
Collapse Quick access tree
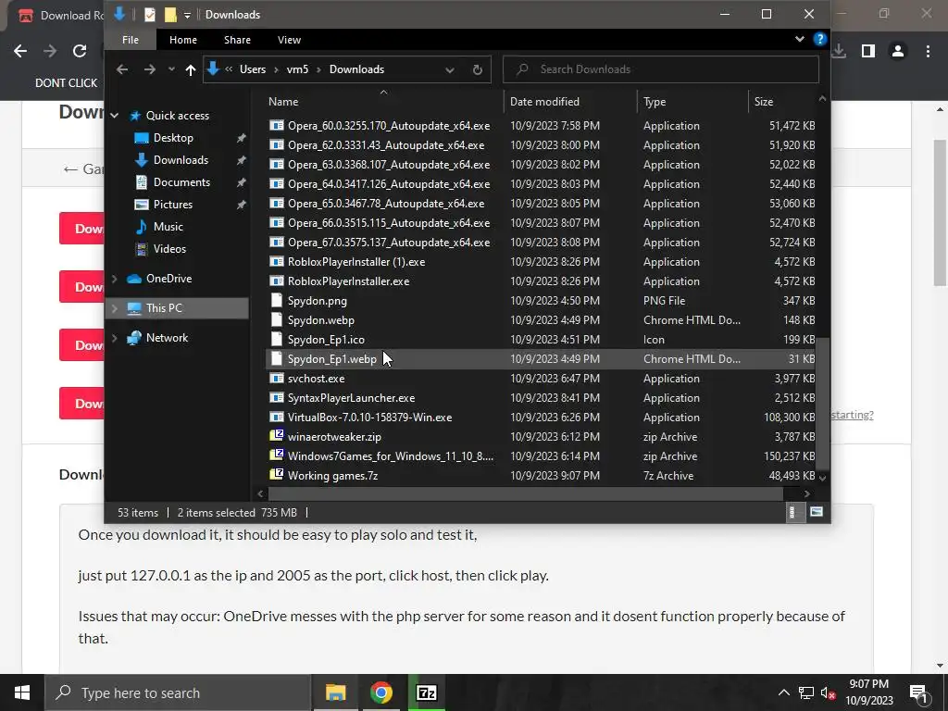[x=114, y=116]
